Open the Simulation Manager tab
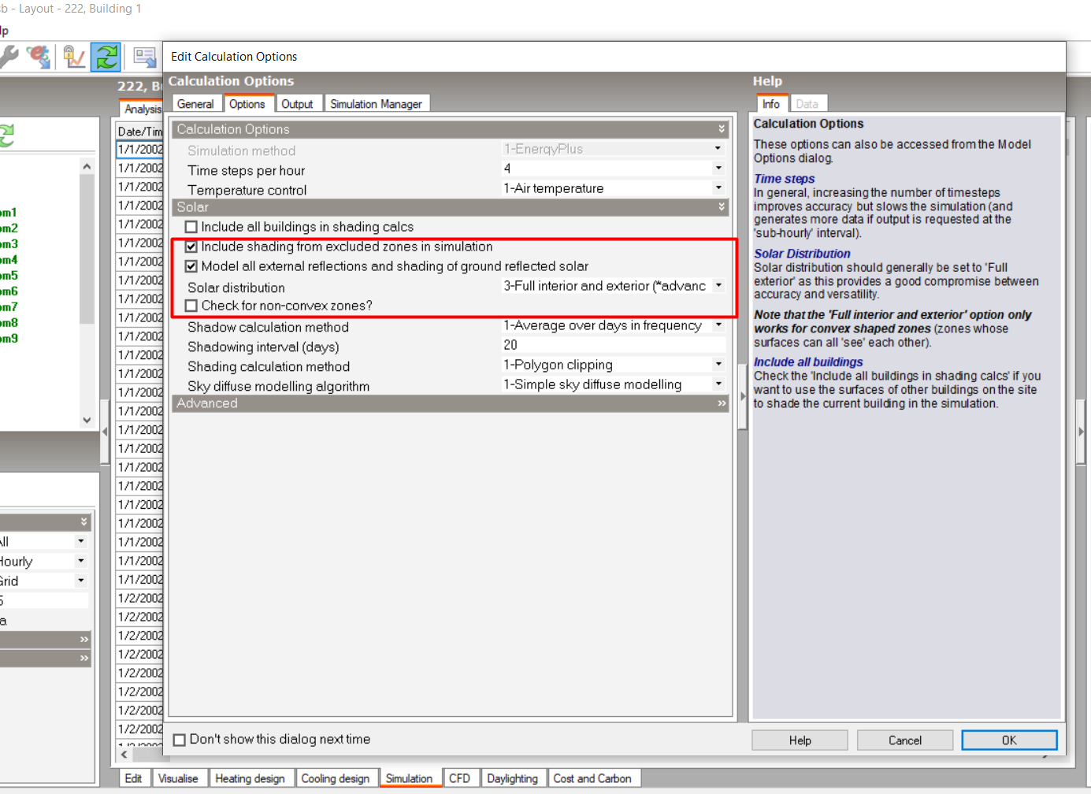 (x=377, y=104)
